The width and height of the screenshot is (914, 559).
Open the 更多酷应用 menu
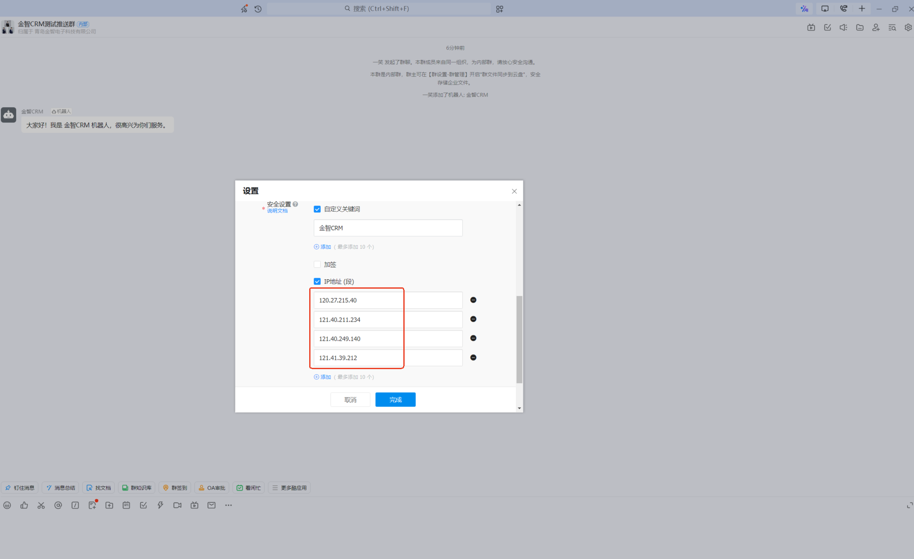[289, 487]
